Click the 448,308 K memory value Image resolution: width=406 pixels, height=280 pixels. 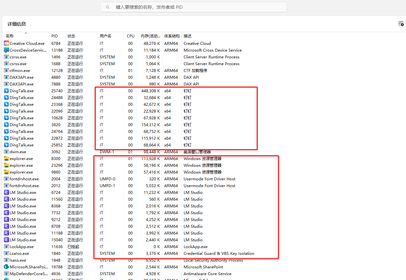[150, 91]
